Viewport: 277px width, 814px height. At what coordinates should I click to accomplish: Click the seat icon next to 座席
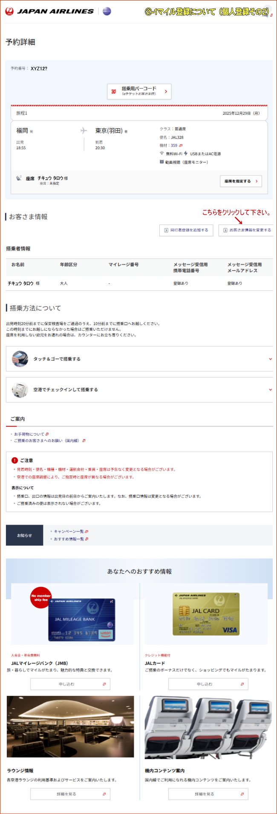(x=19, y=178)
